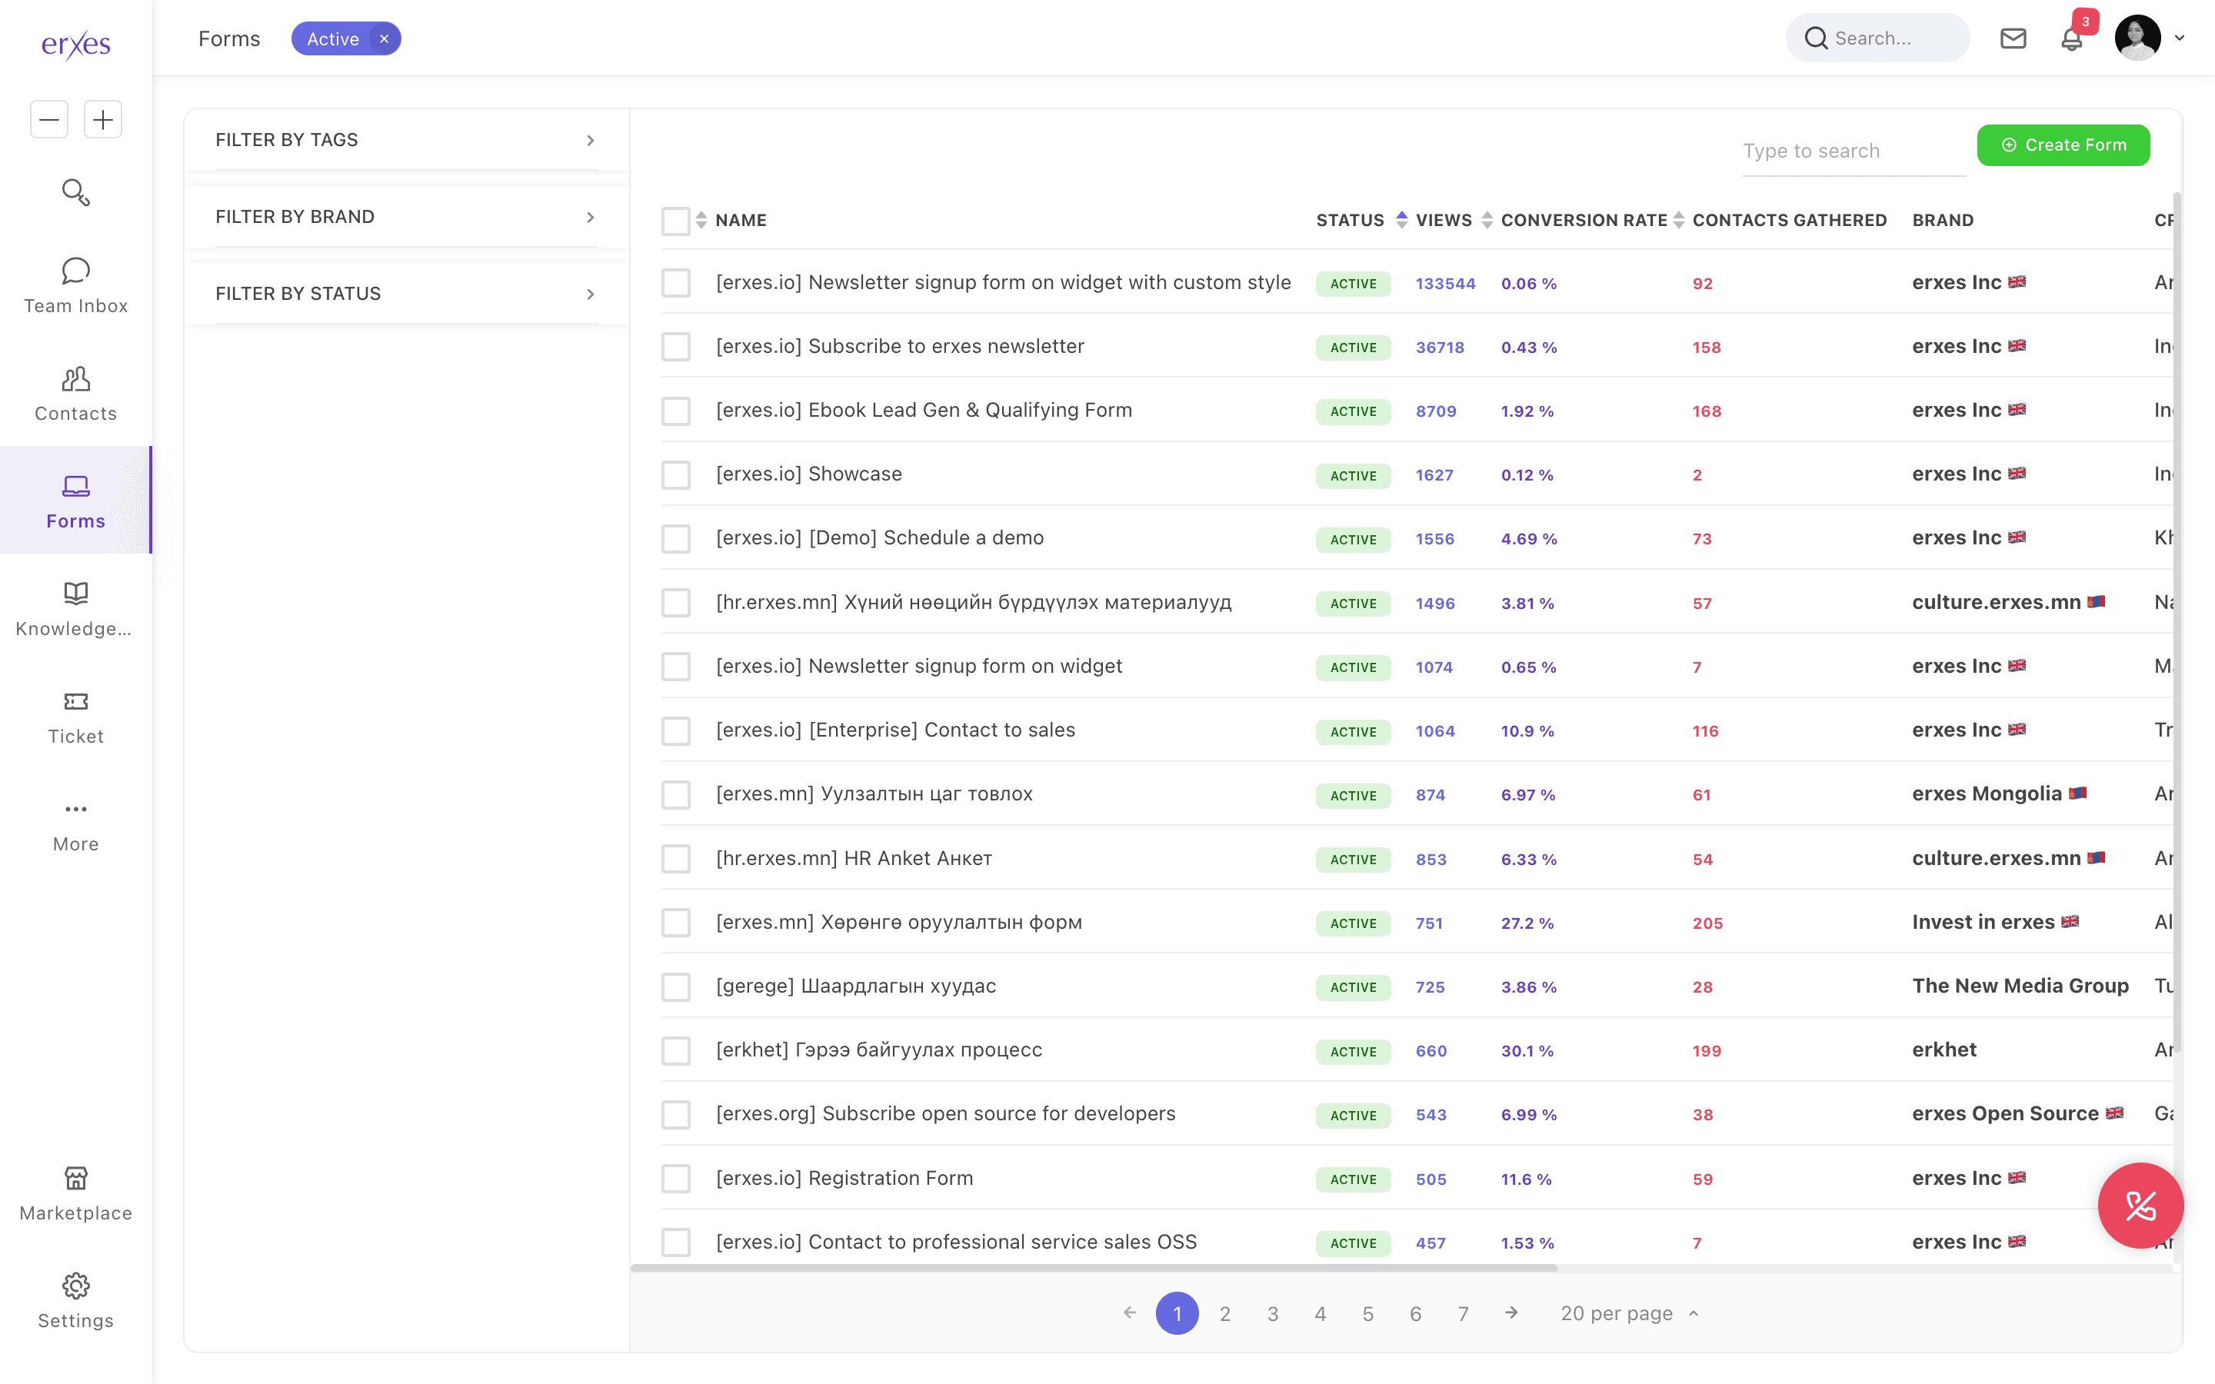Go to previous page arrow
Image resolution: width=2215 pixels, height=1384 pixels.
coord(1130,1312)
